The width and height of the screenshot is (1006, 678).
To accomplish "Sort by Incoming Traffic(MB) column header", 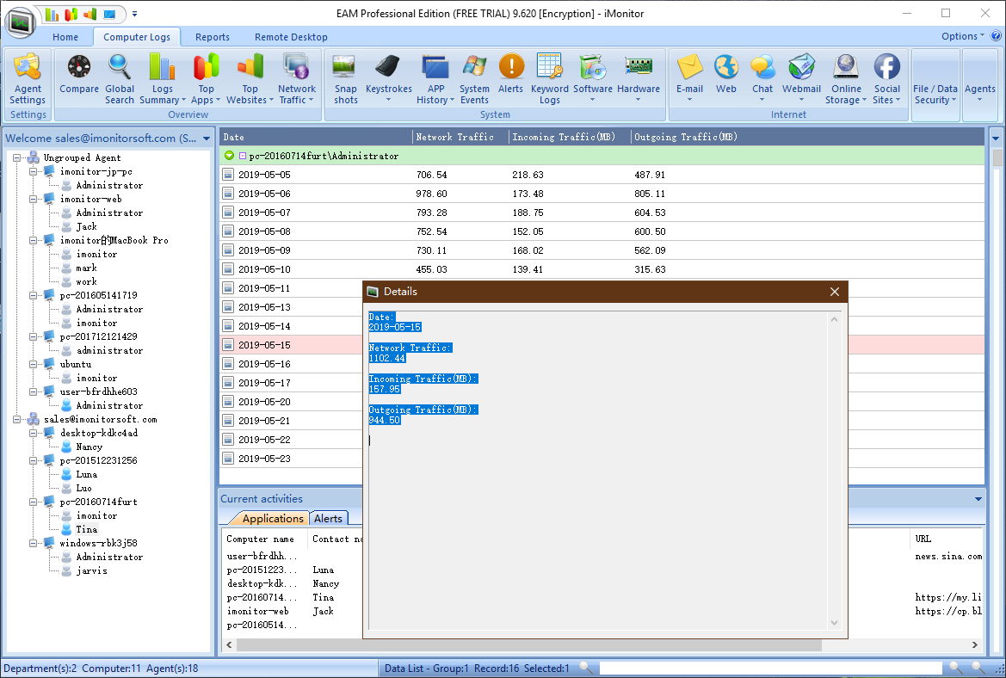I will (569, 137).
